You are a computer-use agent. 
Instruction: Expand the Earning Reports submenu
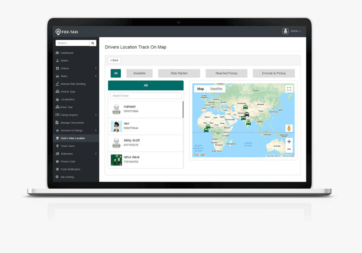click(96, 115)
